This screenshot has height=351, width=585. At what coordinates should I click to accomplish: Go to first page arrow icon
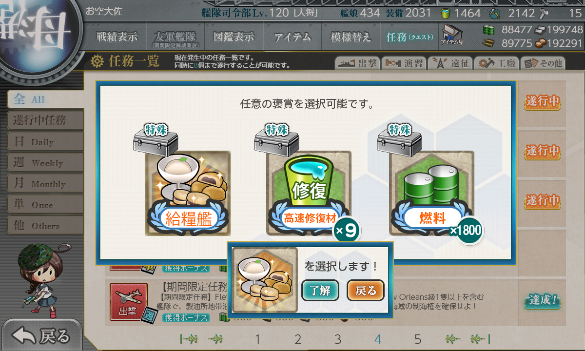pyautogui.click(x=189, y=339)
